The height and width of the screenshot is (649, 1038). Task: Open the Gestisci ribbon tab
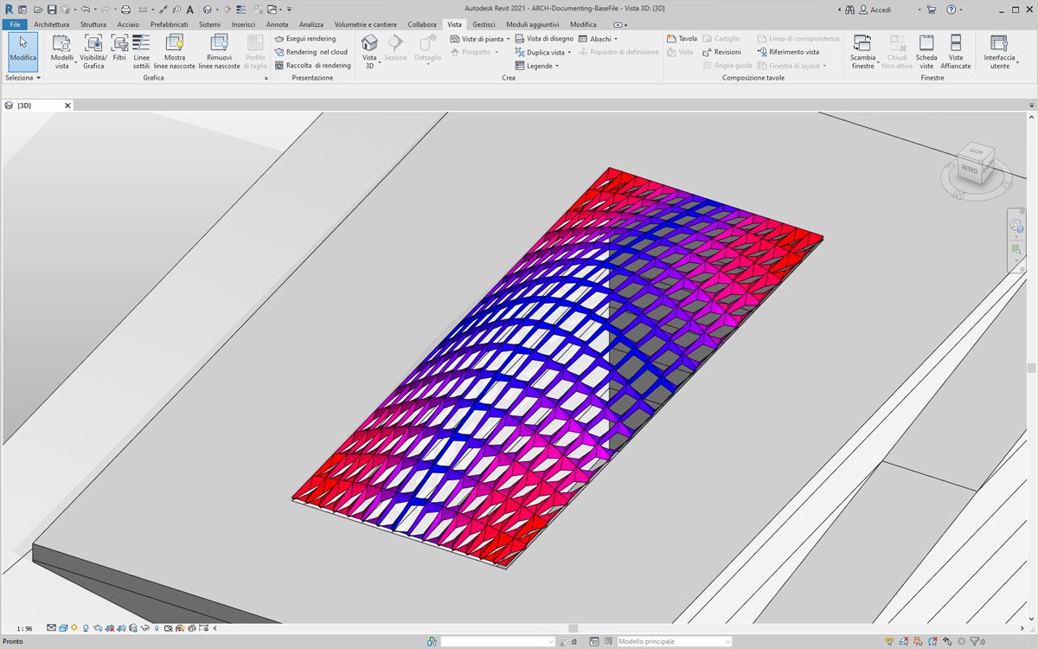pos(484,24)
